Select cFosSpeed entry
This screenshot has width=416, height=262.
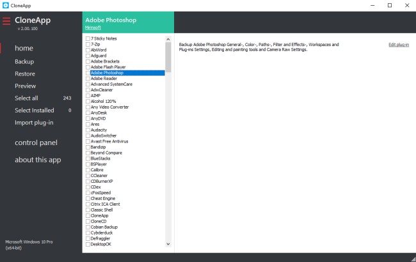[101, 193]
